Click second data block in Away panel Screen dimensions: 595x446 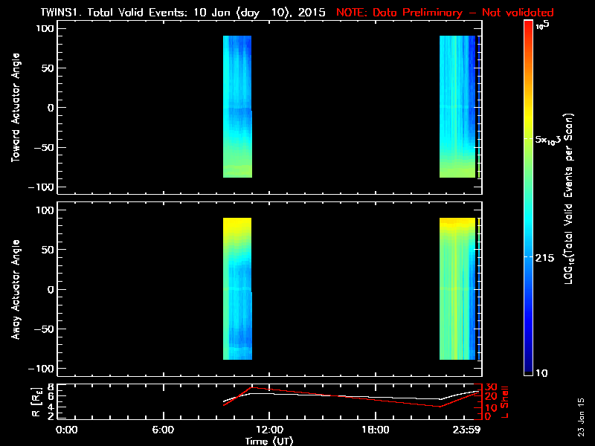pos(457,288)
